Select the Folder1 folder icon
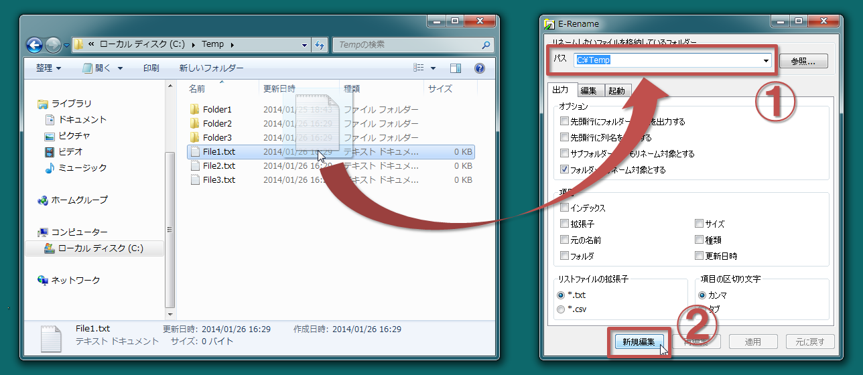 [195, 109]
